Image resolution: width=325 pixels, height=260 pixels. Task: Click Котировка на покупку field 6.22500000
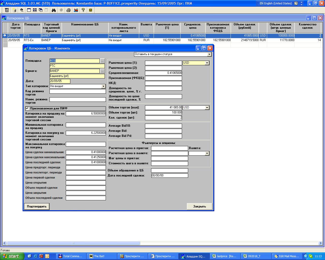(86, 133)
